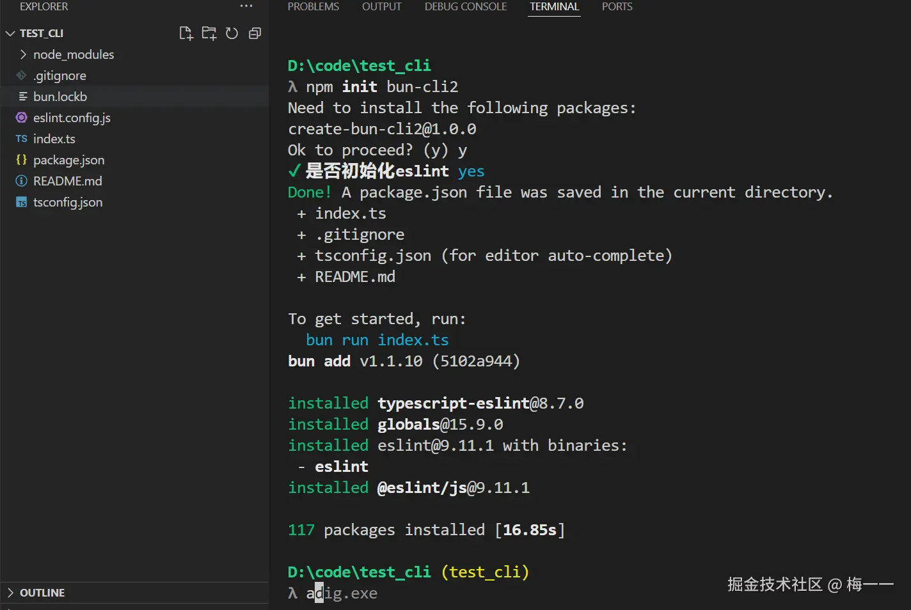Expand the node_modules folder
Image resolution: width=911 pixels, height=610 pixels.
tap(23, 54)
